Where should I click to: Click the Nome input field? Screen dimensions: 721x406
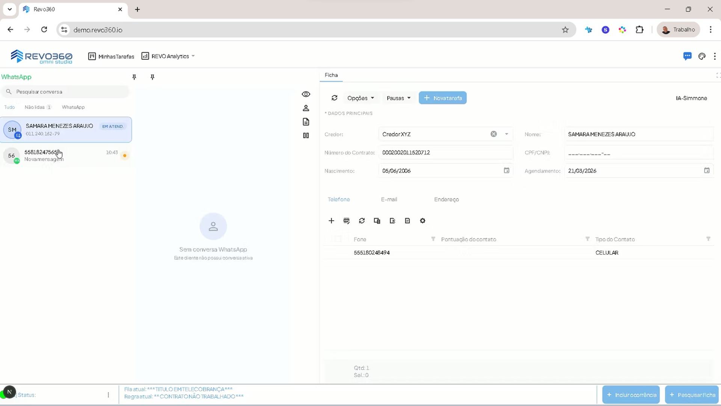click(639, 134)
